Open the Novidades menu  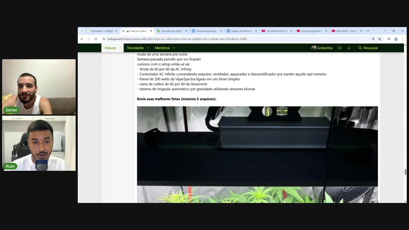[135, 48]
